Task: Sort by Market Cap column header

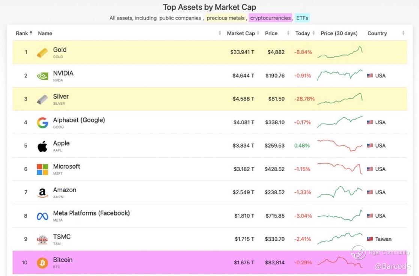Action: click(x=241, y=33)
